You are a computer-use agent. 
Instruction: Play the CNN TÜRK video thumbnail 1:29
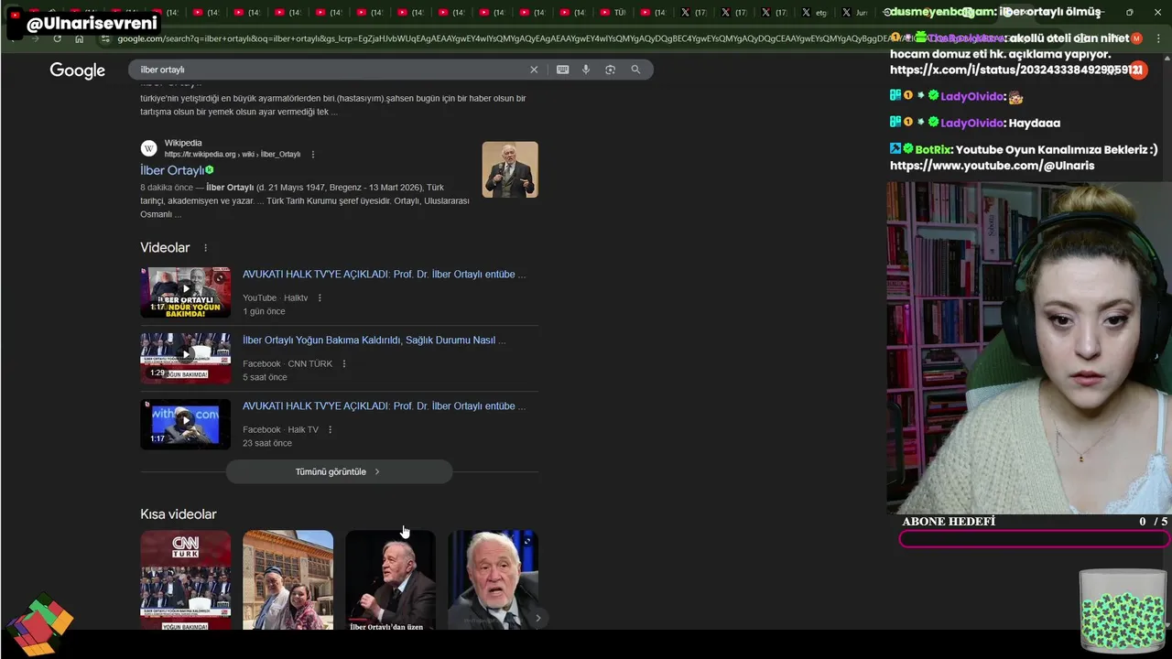click(185, 358)
